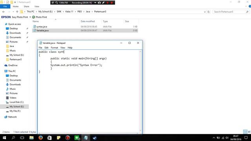Click the recorder stop button
The height and width of the screenshot is (141, 251).
coord(112,3)
